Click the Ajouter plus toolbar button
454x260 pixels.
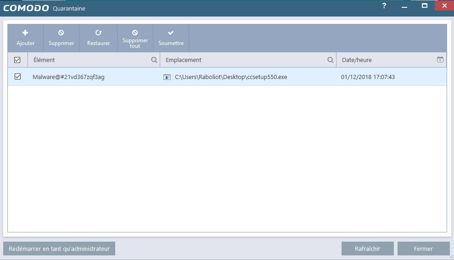point(26,38)
